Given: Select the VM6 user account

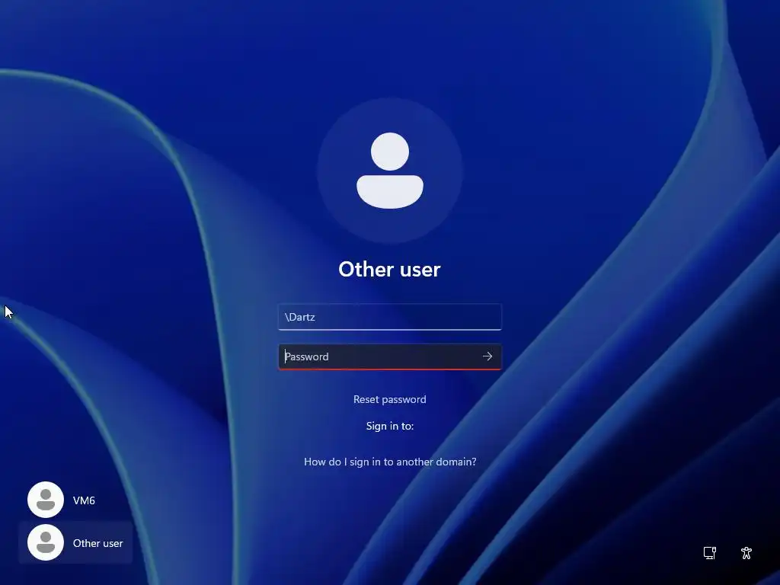Looking at the screenshot, I should pos(75,500).
